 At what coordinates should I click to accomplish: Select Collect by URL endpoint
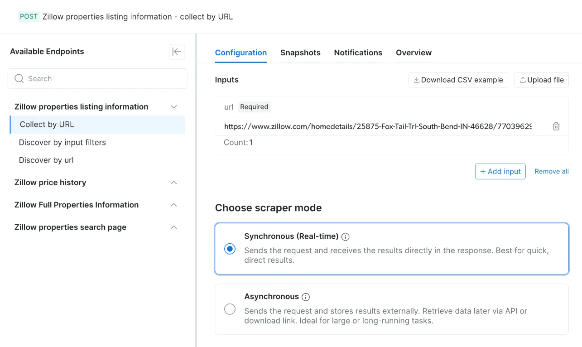pos(97,125)
